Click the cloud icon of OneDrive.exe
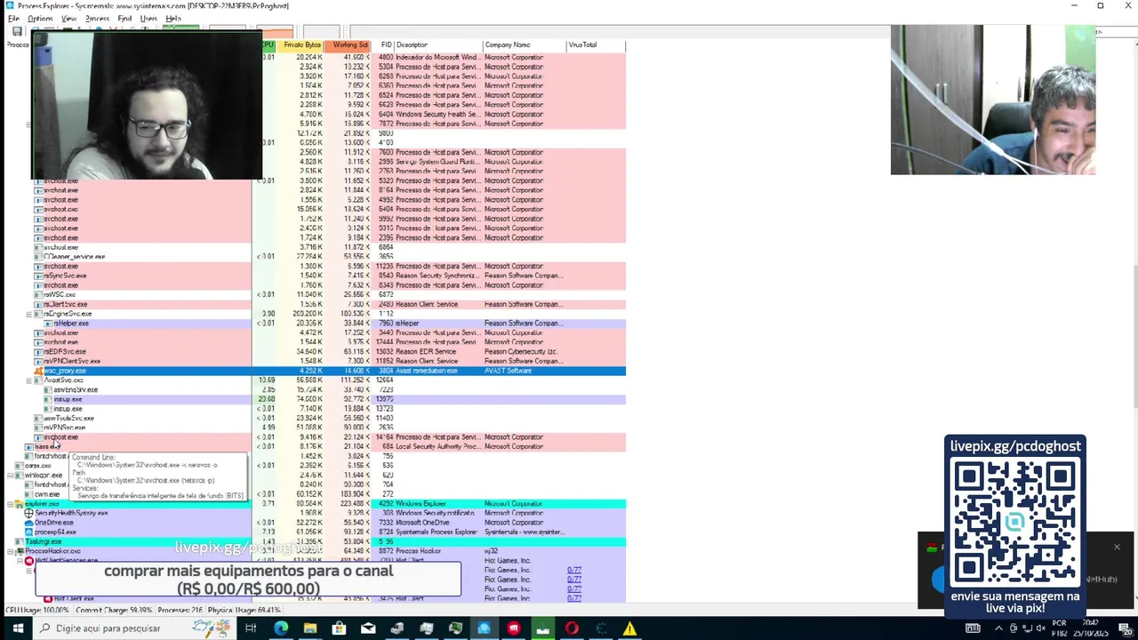 pyautogui.click(x=29, y=523)
